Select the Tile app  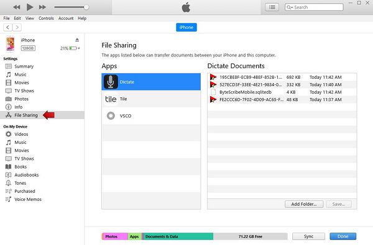(x=151, y=99)
